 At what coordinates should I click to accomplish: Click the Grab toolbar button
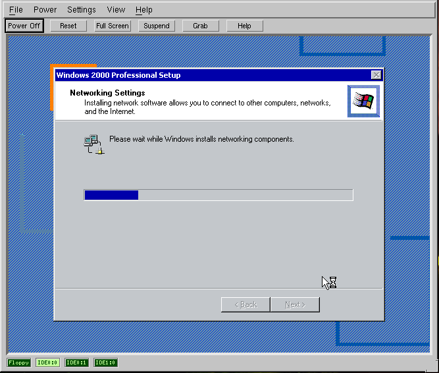pyautogui.click(x=201, y=26)
